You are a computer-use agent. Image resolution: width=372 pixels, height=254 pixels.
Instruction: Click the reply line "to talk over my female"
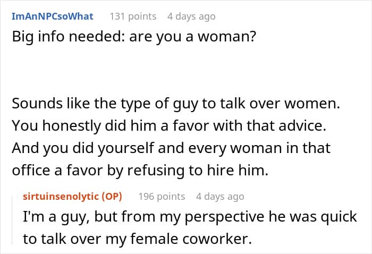point(137,239)
